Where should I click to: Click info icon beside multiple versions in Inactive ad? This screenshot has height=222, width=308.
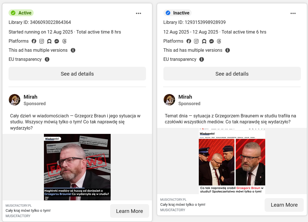(228, 50)
